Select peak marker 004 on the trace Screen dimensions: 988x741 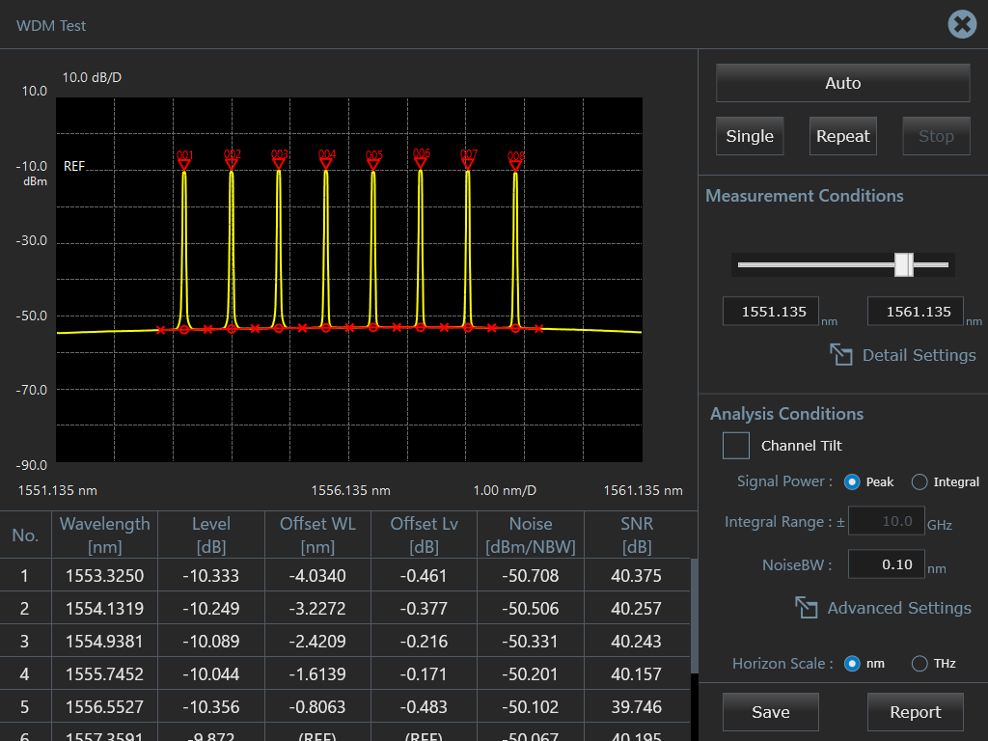pos(326,163)
